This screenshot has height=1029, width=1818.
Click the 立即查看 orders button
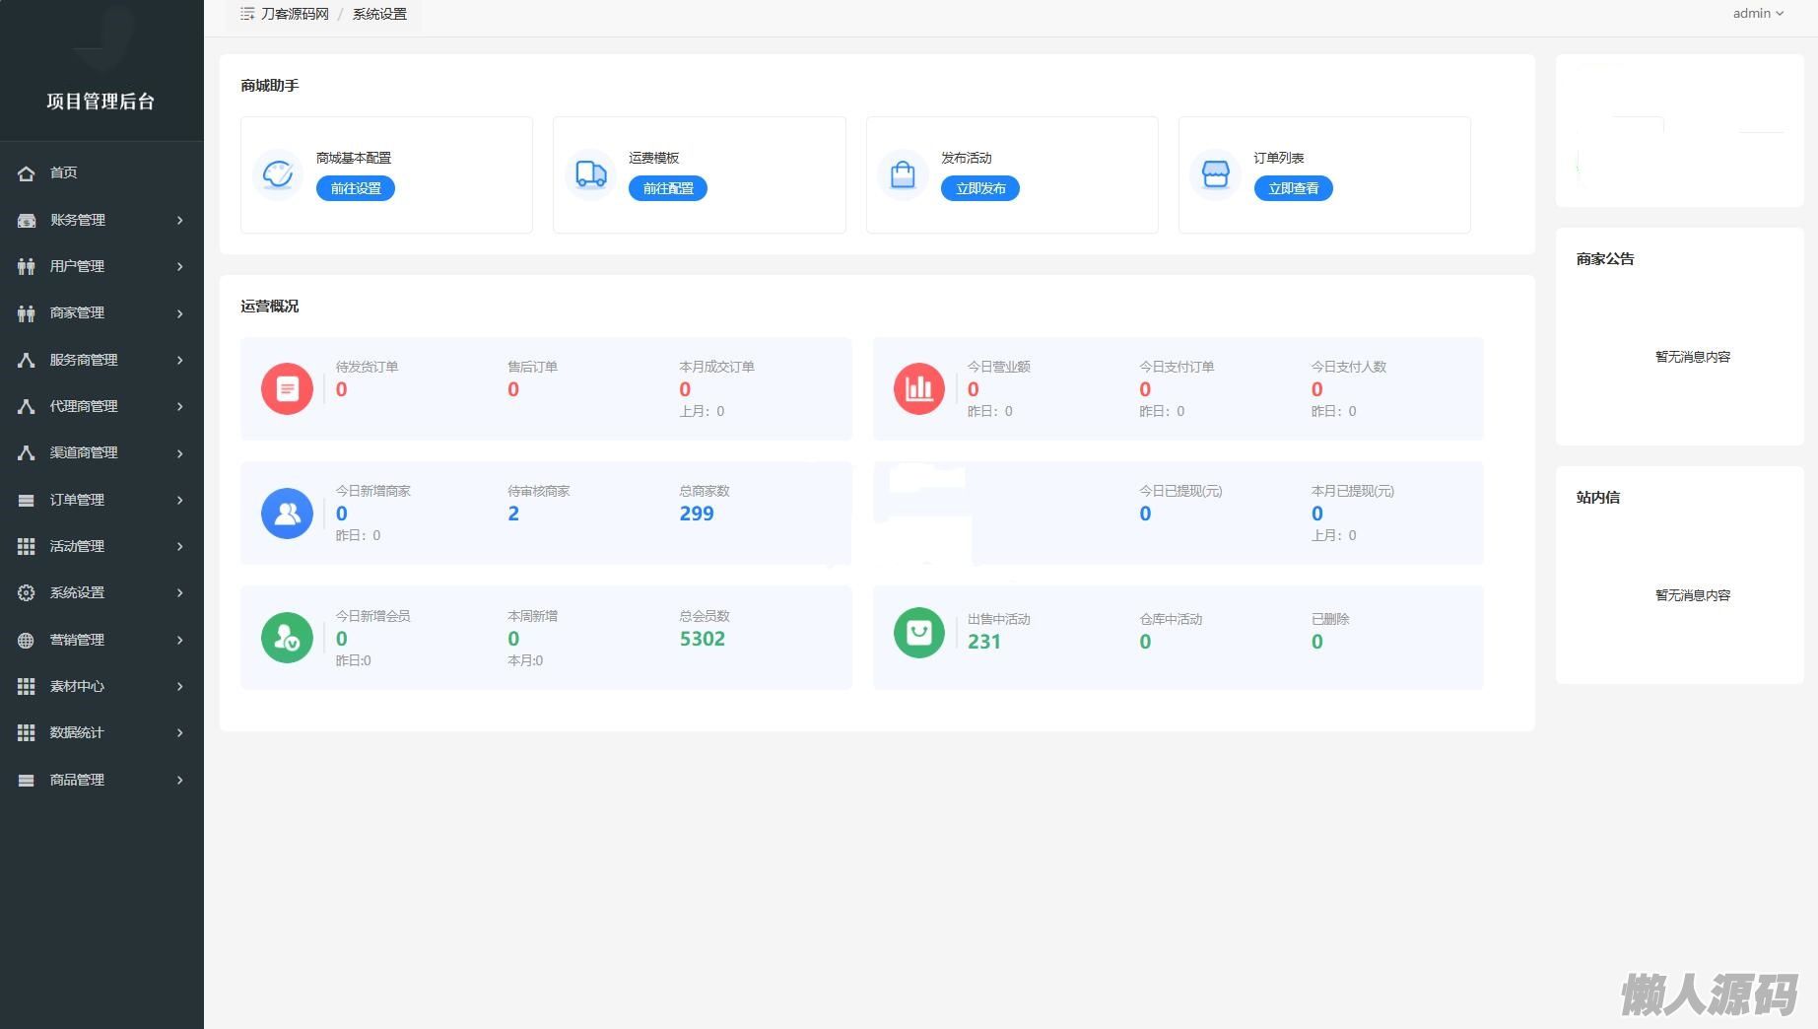1293,188
